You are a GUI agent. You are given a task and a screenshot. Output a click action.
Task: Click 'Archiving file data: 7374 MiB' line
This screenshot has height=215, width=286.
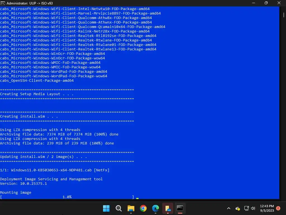pyautogui.click(x=59, y=134)
